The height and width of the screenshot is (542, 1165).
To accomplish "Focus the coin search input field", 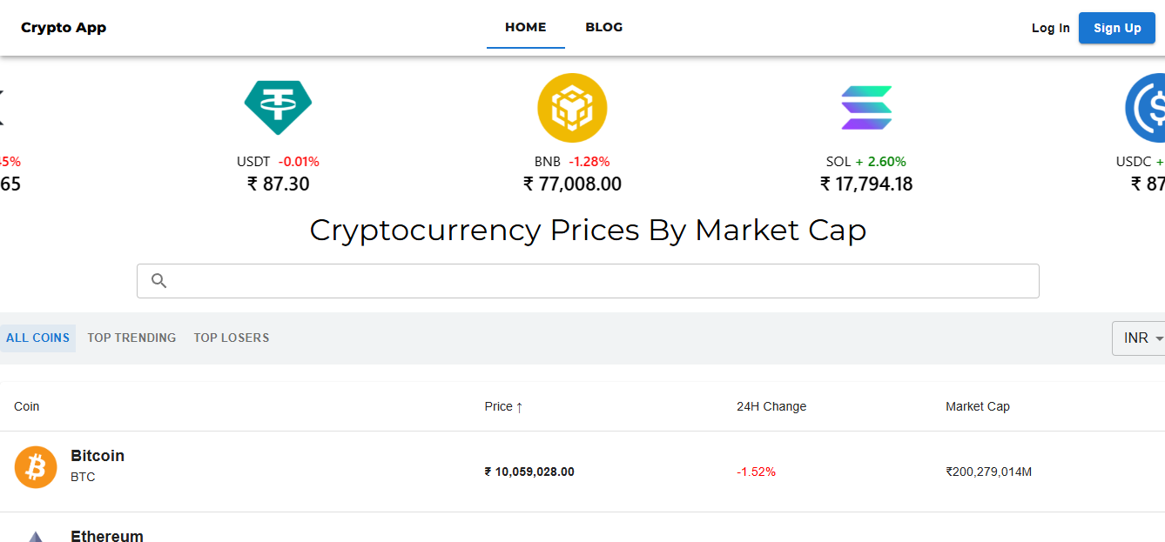I will click(601, 281).
